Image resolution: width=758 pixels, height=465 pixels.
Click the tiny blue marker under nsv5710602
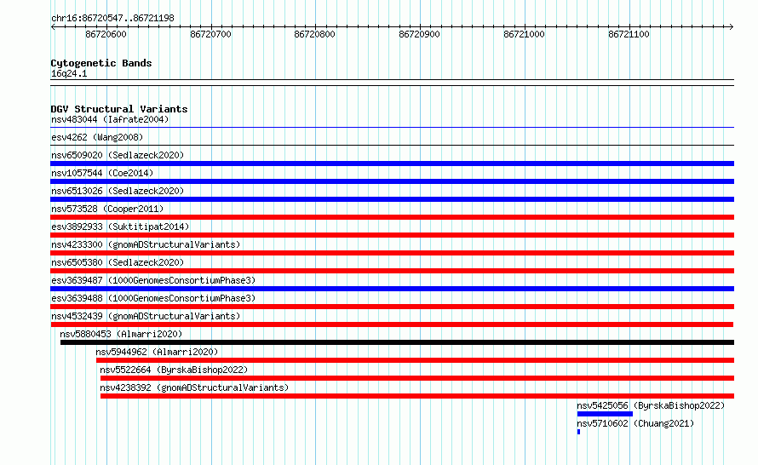578,432
